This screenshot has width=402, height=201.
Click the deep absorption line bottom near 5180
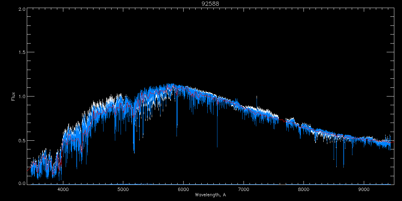coord(134,153)
